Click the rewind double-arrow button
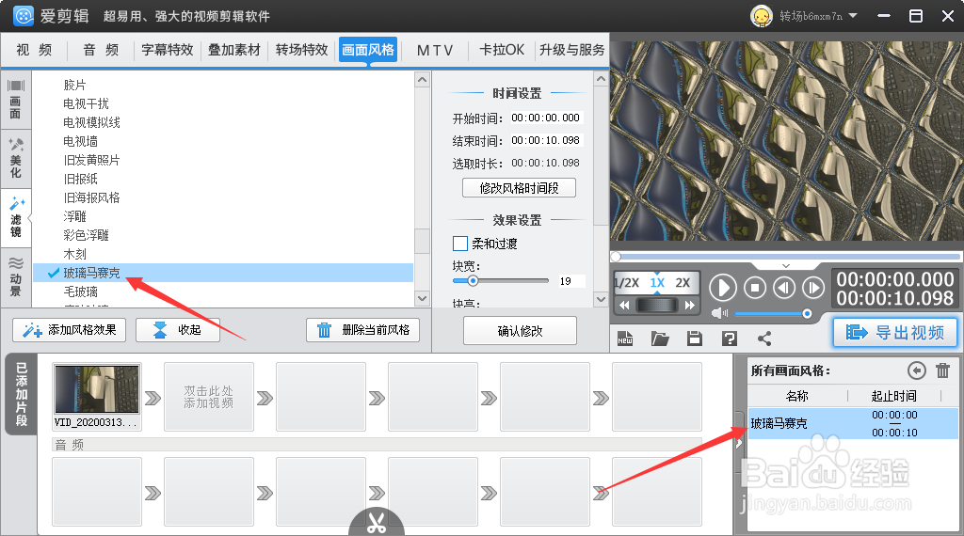964x536 pixels. click(624, 306)
